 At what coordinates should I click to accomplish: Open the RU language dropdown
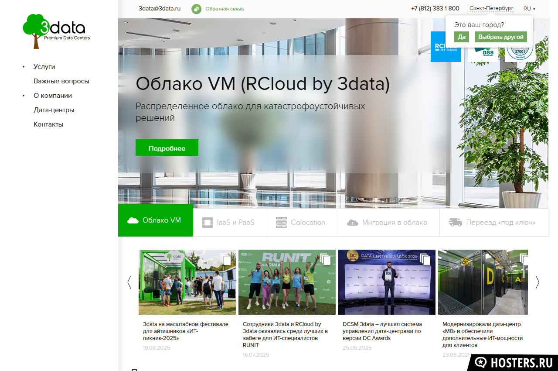tap(529, 9)
